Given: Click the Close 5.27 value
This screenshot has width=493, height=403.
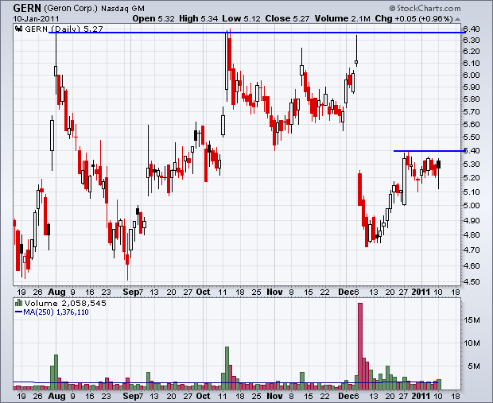Looking at the screenshot, I should [x=287, y=19].
